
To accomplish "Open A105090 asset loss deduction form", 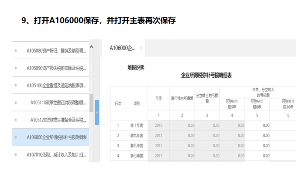I will pyautogui.click(x=56, y=68).
